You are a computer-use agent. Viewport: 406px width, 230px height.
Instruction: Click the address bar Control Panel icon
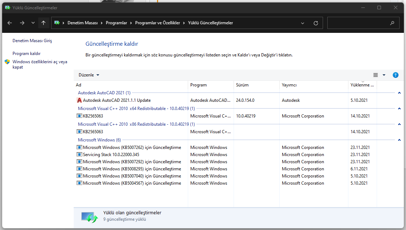(57, 23)
